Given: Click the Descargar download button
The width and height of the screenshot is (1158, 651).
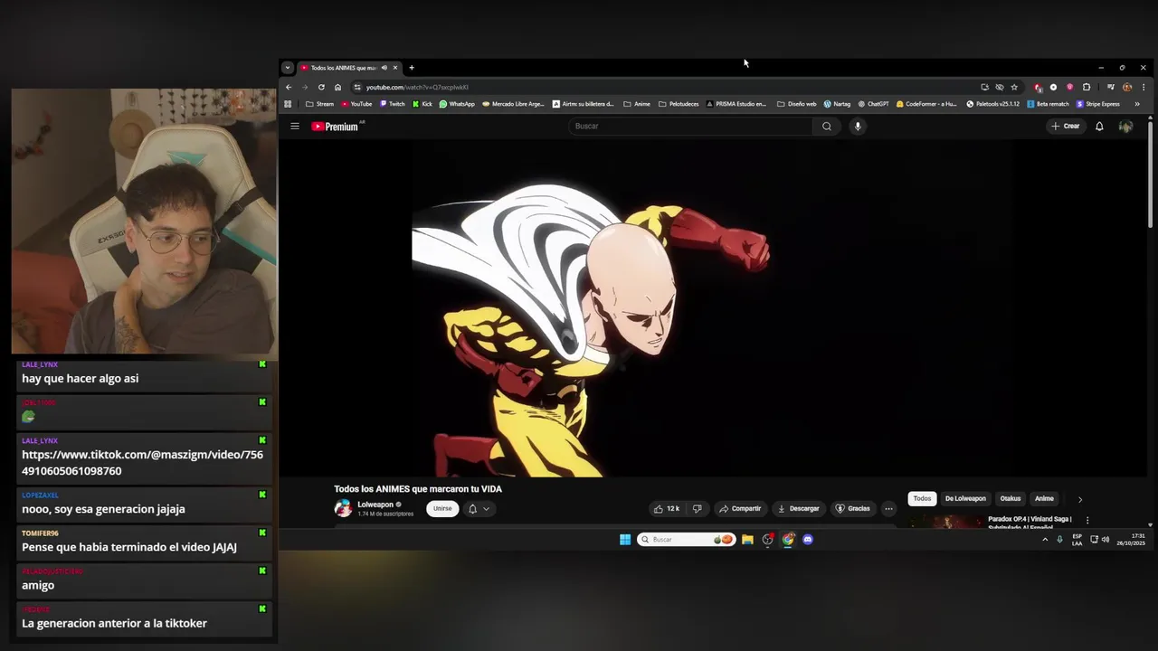Looking at the screenshot, I should [x=798, y=509].
